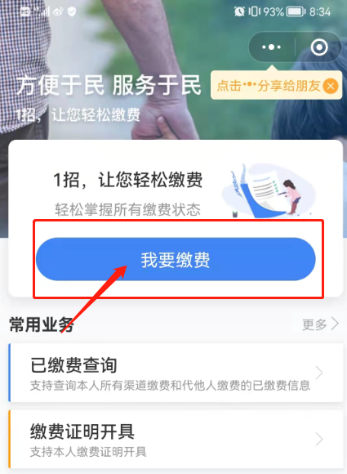Expand the chevron next to 更多
Viewport: 347px width, 474px height.
coord(335,324)
